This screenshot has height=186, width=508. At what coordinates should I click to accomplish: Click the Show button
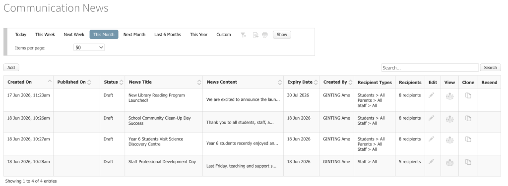pos(282,35)
